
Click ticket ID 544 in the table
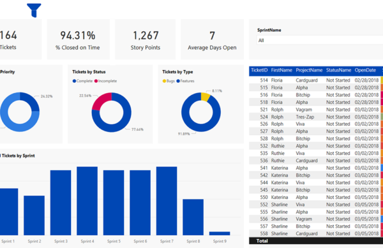[x=264, y=182]
